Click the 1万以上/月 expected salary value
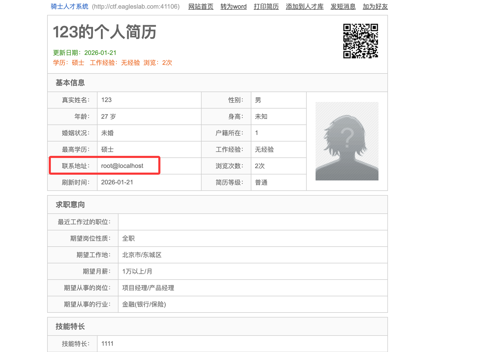This screenshot has height=352, width=498. point(137,271)
